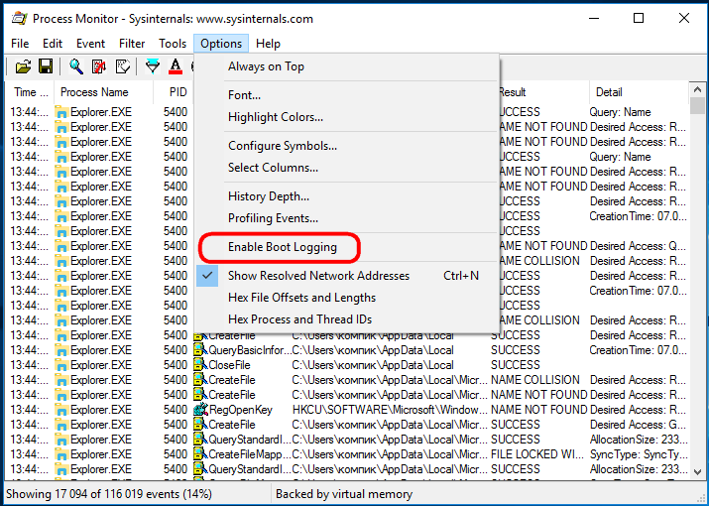Viewport: 709px width, 506px height.
Task: Select the RegOpenKey operation cell
Action: [x=241, y=410]
